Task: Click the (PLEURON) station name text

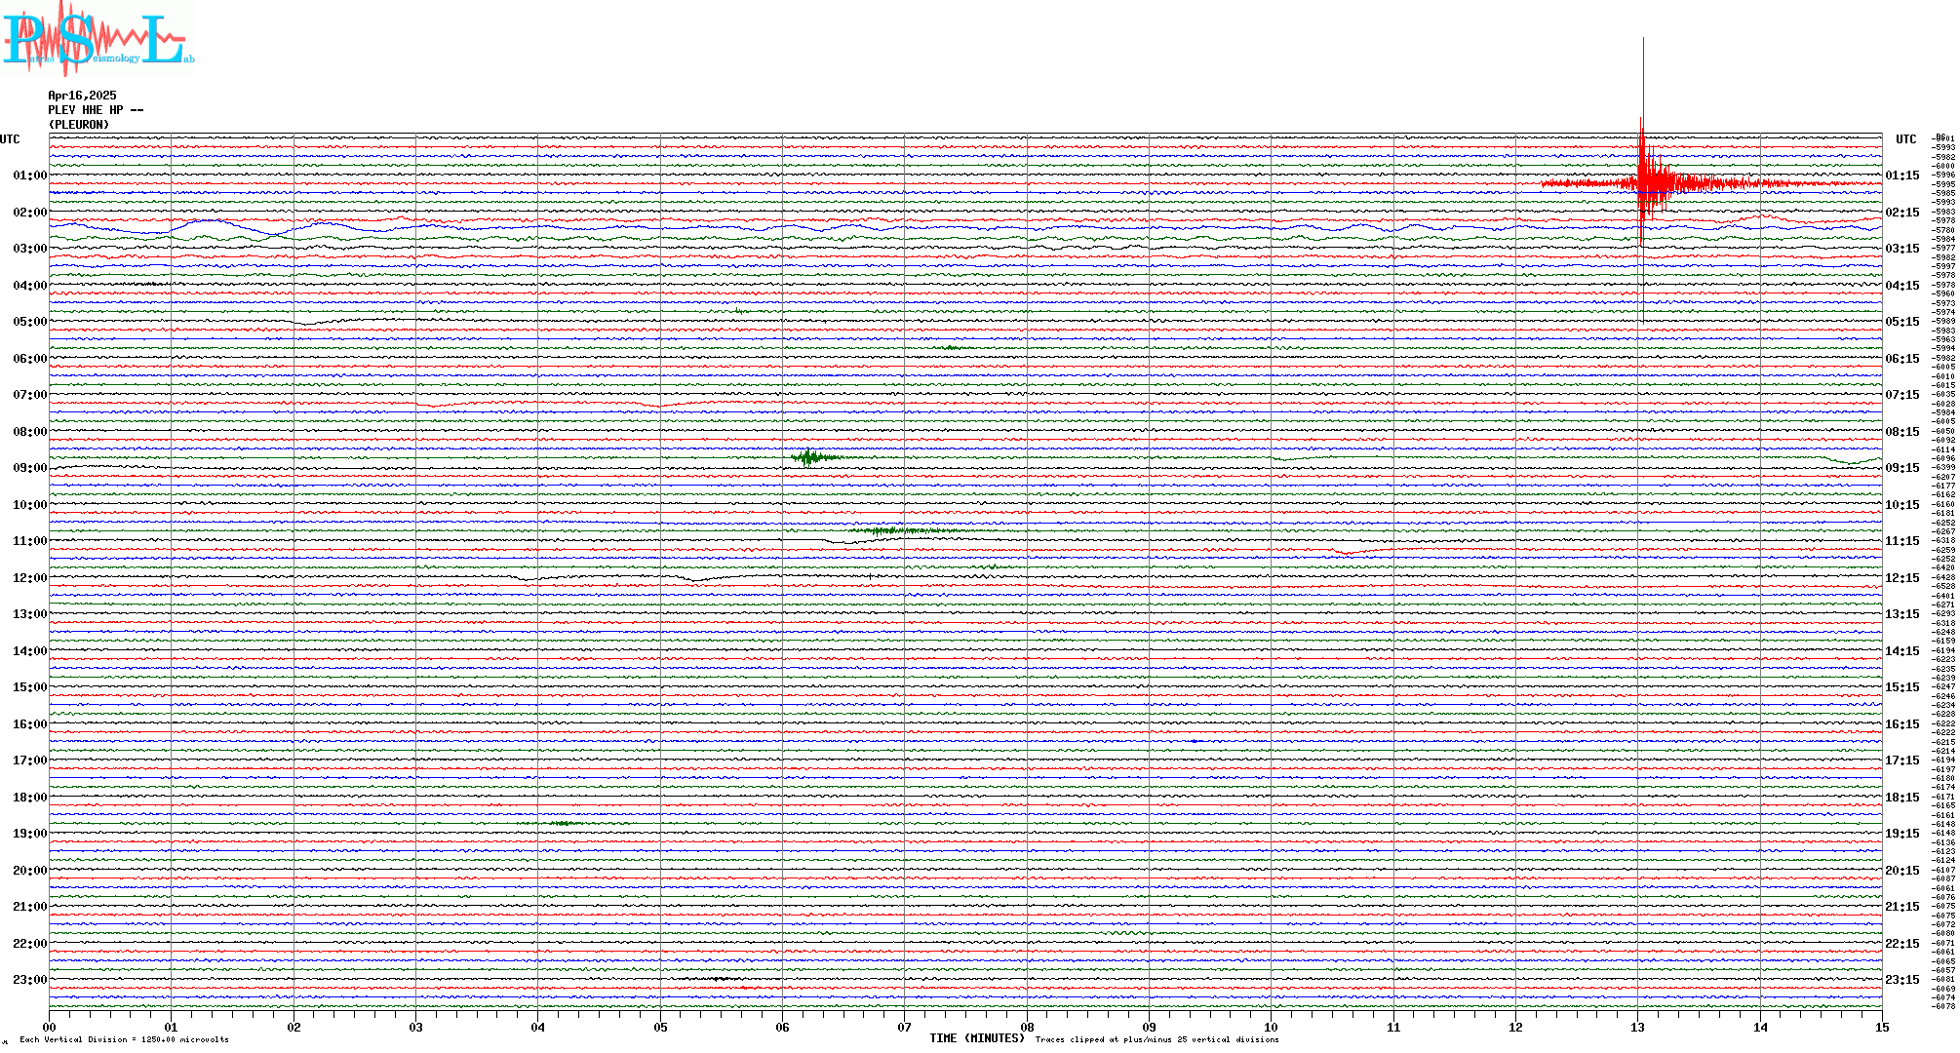Action: [78, 125]
